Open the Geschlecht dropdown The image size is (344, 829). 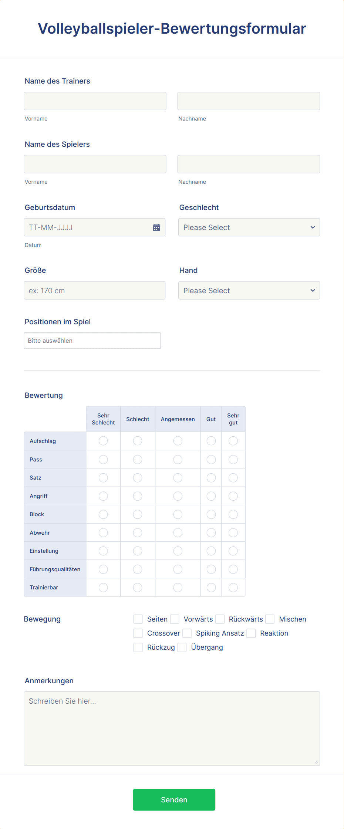point(249,227)
